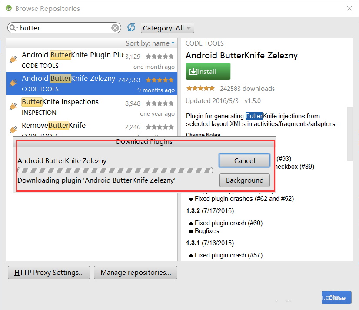Open HTTP Proxy Settings
This screenshot has height=310, width=359.
[49, 273]
